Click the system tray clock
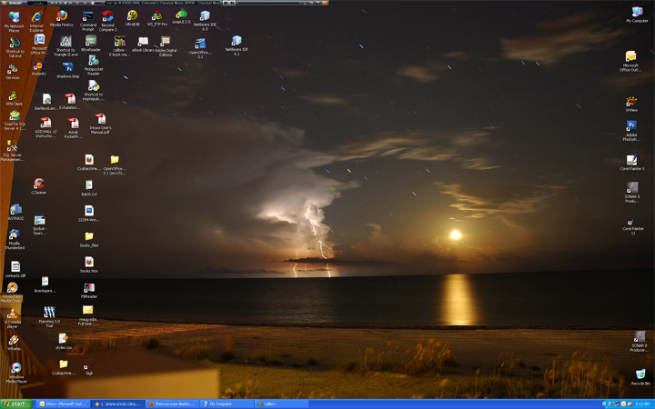The image size is (655, 409). coord(642,404)
